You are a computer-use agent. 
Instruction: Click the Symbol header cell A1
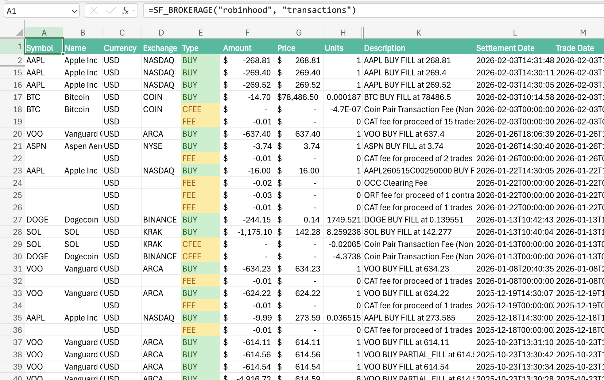click(43, 48)
